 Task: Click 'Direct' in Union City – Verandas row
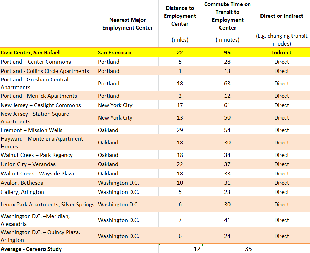[281, 164]
